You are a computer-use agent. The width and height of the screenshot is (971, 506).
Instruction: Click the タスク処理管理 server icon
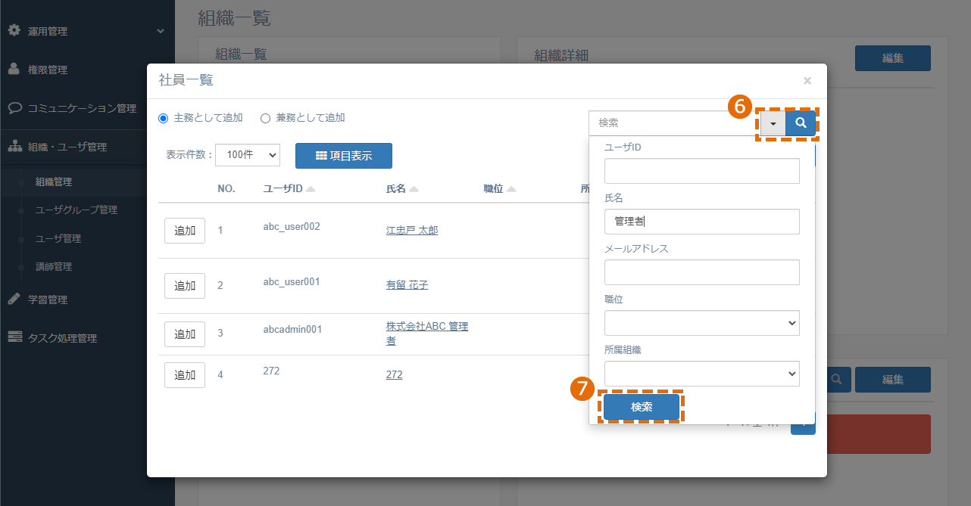14,337
